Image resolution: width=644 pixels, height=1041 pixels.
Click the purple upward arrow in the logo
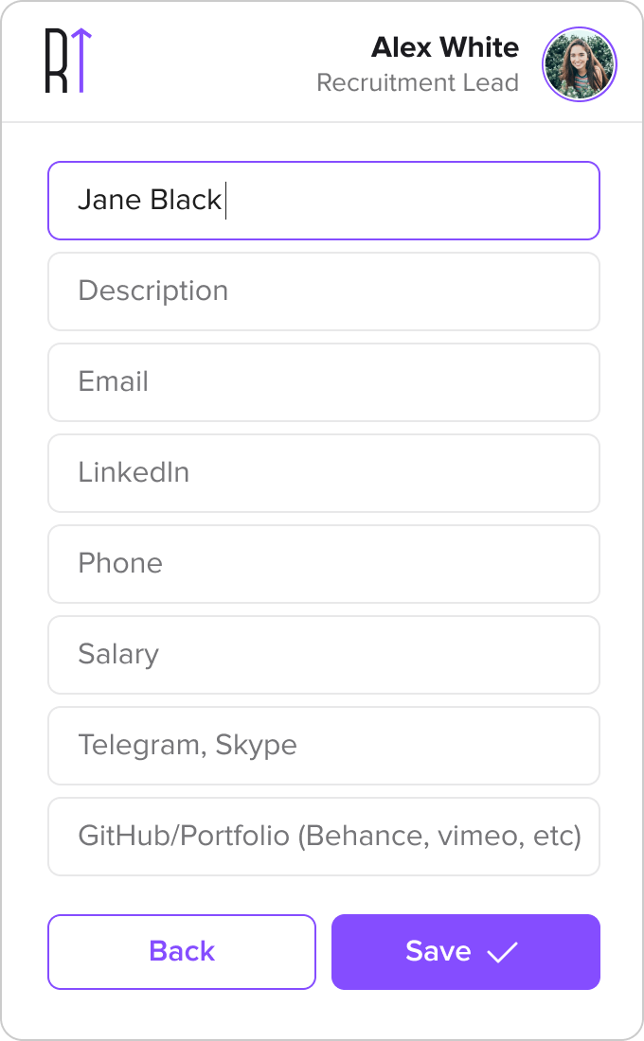tap(82, 61)
